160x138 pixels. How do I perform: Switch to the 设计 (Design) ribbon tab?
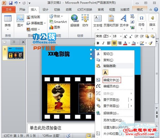point(45,9)
